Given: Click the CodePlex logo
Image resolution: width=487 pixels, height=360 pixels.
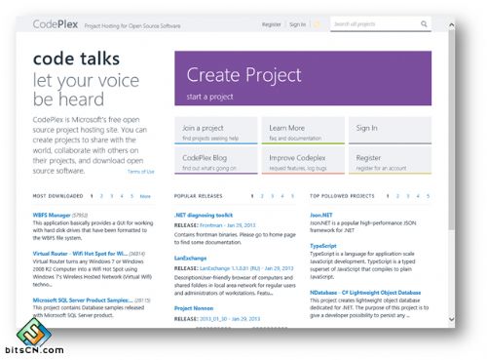Looking at the screenshot, I should pos(56,24).
